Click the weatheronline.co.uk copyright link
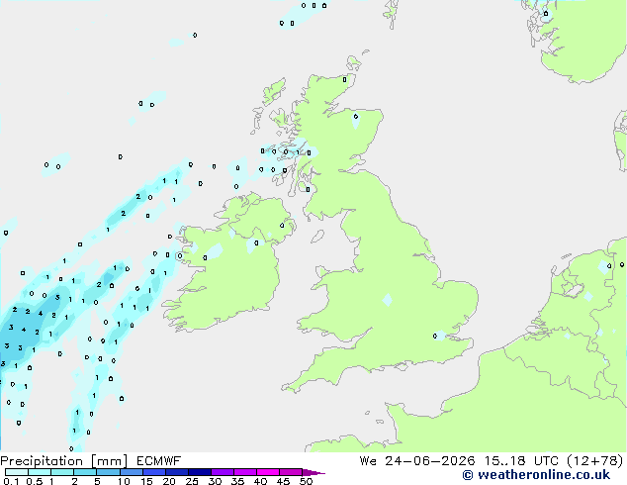The height and width of the screenshot is (485, 627). tap(536, 475)
